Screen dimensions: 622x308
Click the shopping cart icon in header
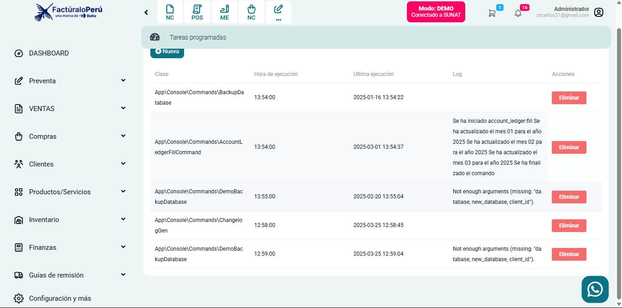click(x=492, y=13)
